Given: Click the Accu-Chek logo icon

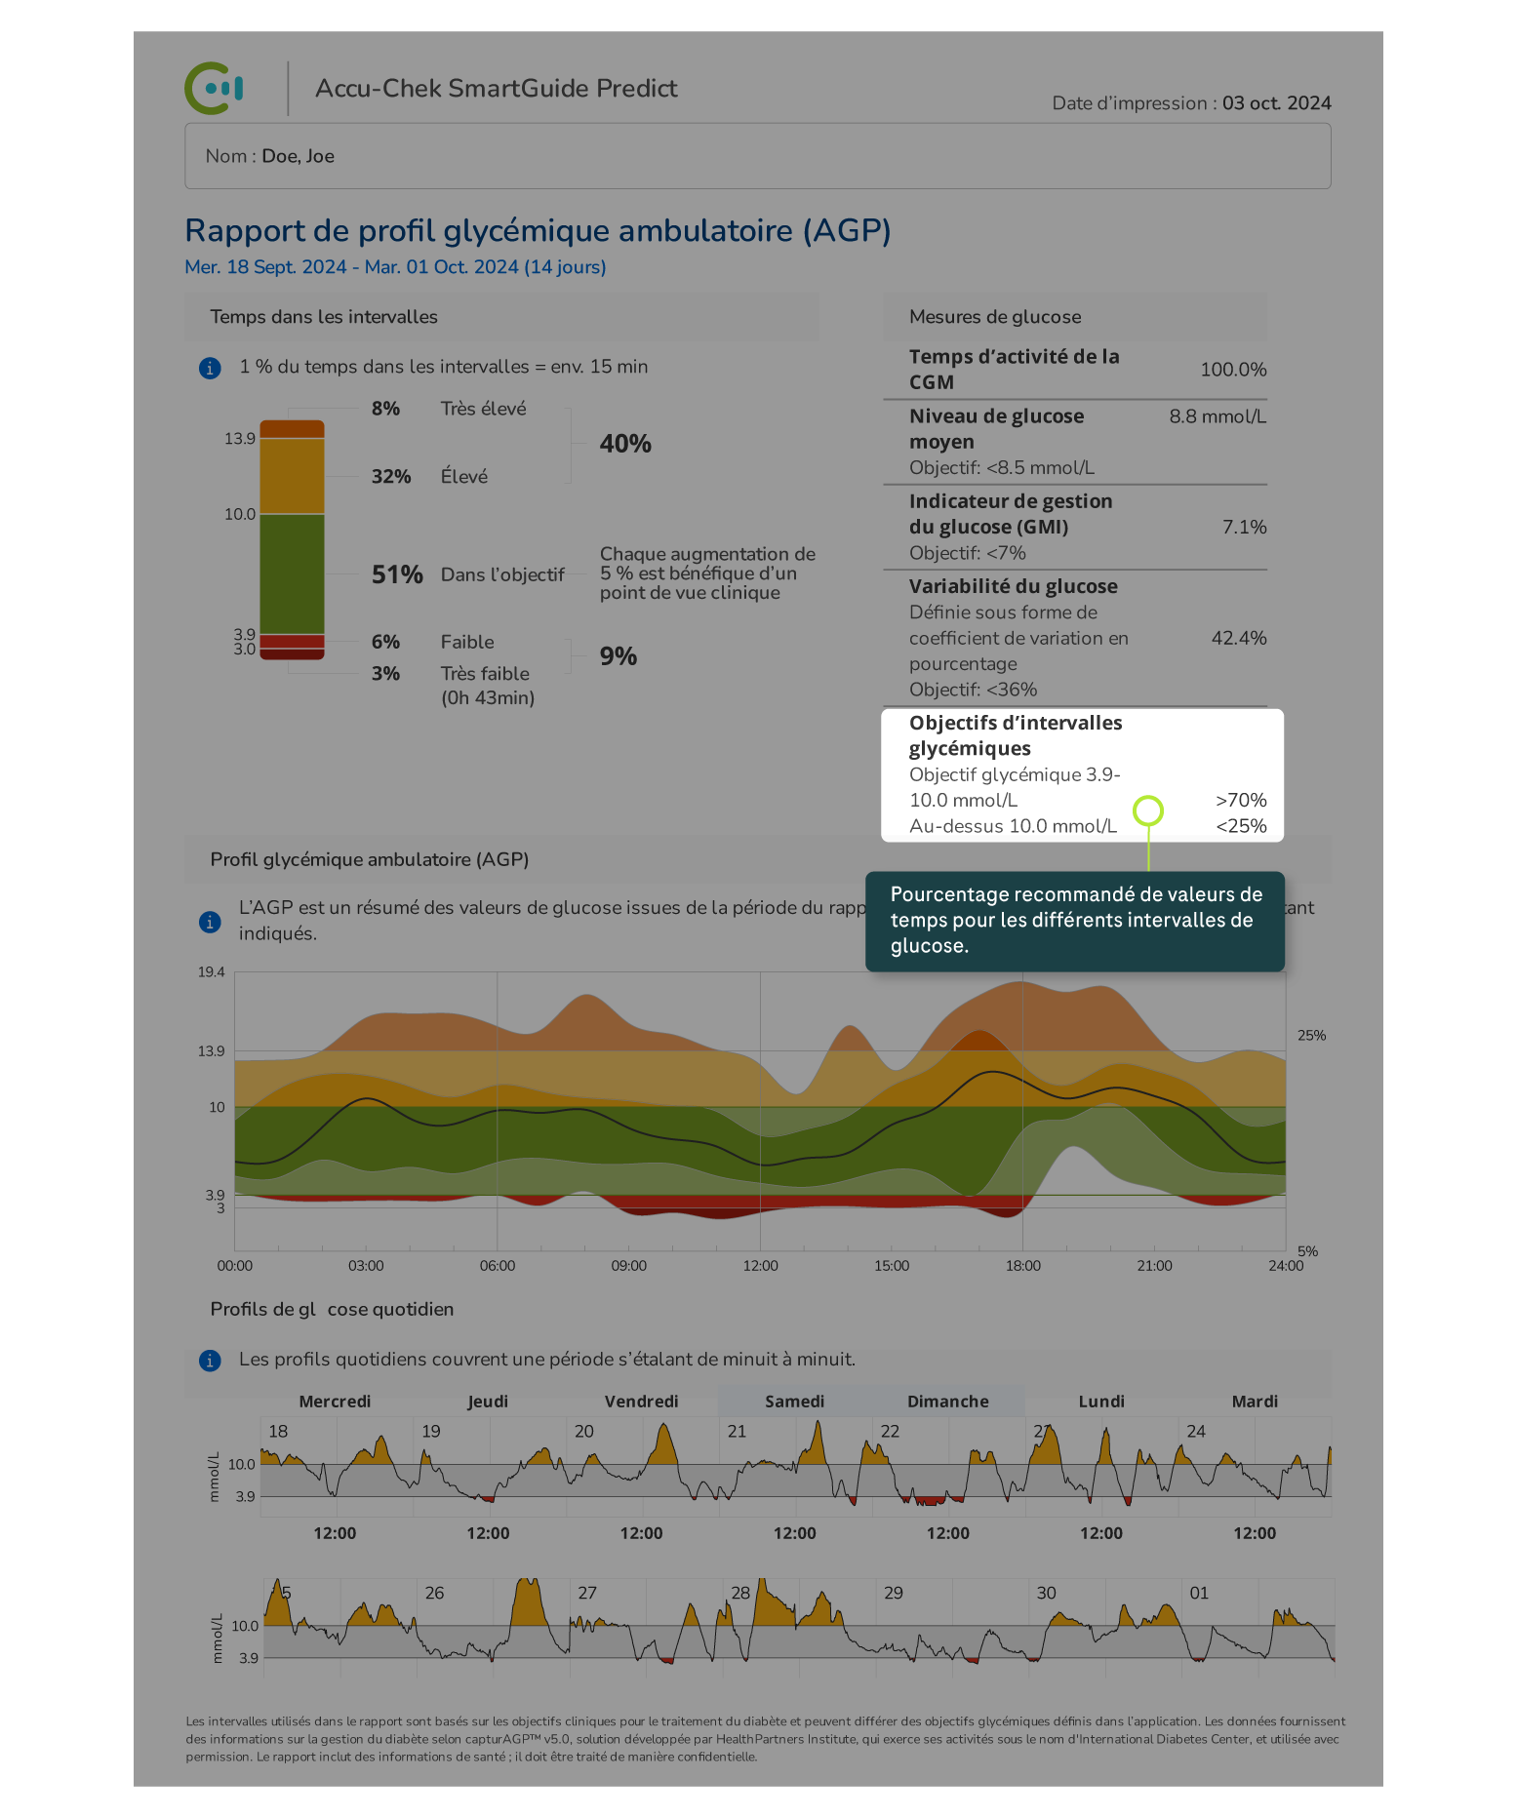Looking at the screenshot, I should coord(214,89).
